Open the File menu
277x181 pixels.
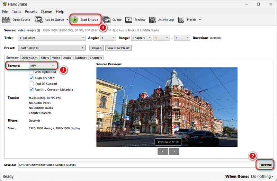[x=5, y=12]
